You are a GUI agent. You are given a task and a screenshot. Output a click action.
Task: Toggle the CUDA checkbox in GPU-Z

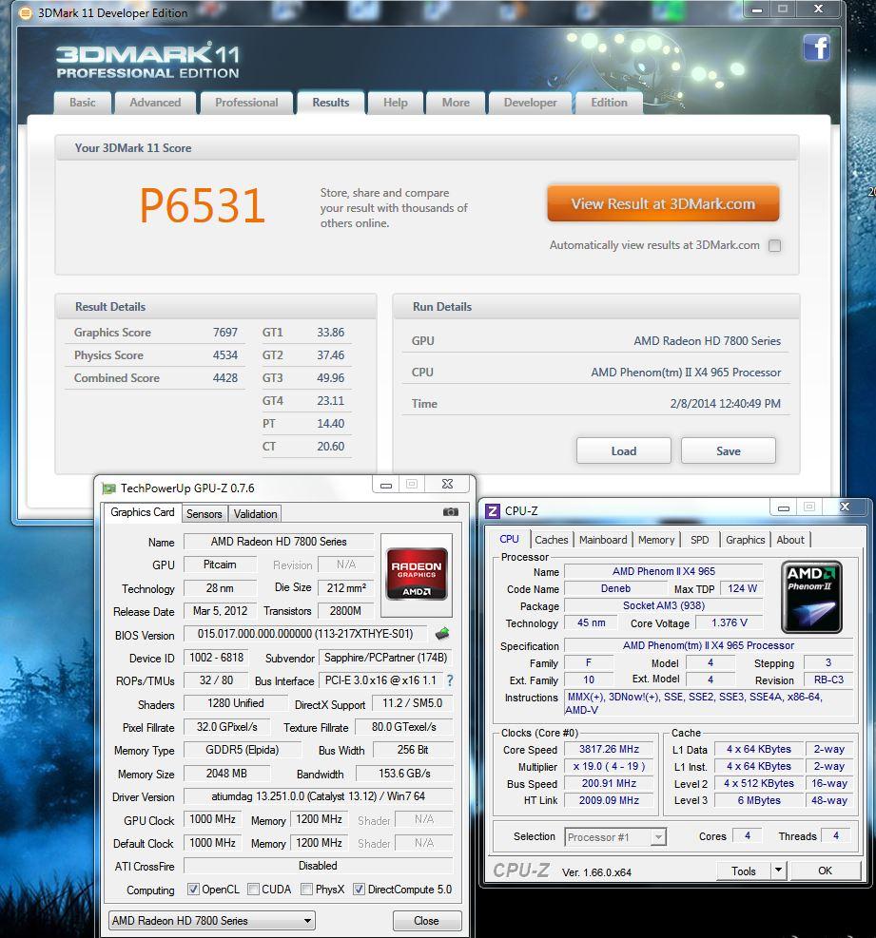[253, 889]
